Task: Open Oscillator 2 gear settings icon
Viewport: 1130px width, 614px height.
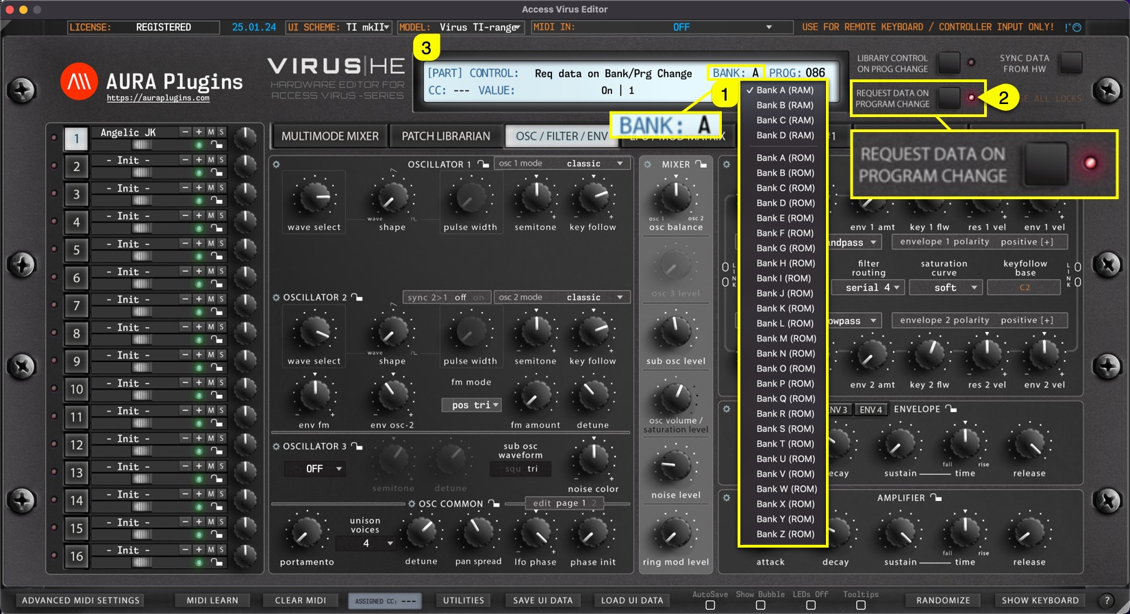Action: [276, 298]
